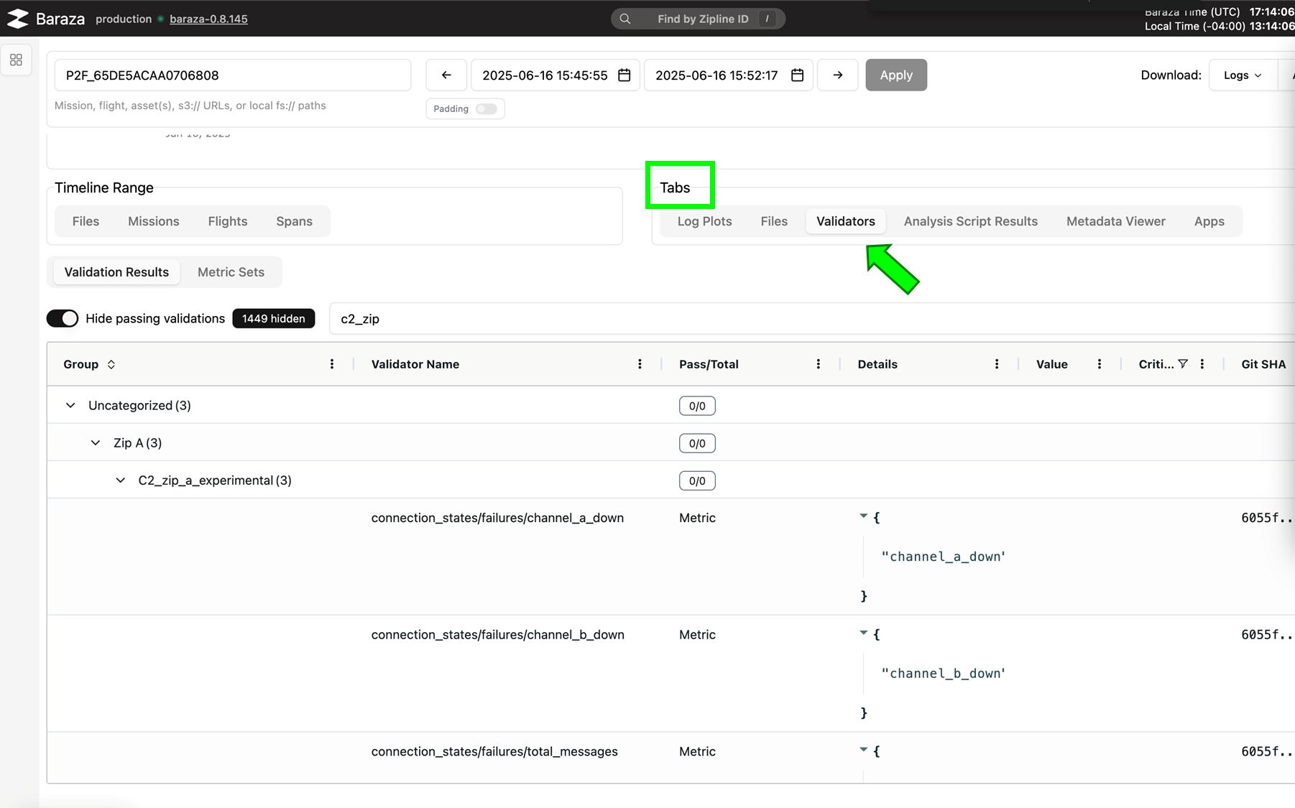Toggle Hide passing validations switch
The image size is (1295, 808).
[63, 318]
